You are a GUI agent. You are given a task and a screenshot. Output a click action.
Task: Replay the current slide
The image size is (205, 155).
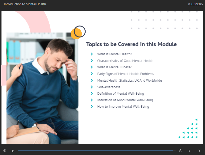[180, 151]
